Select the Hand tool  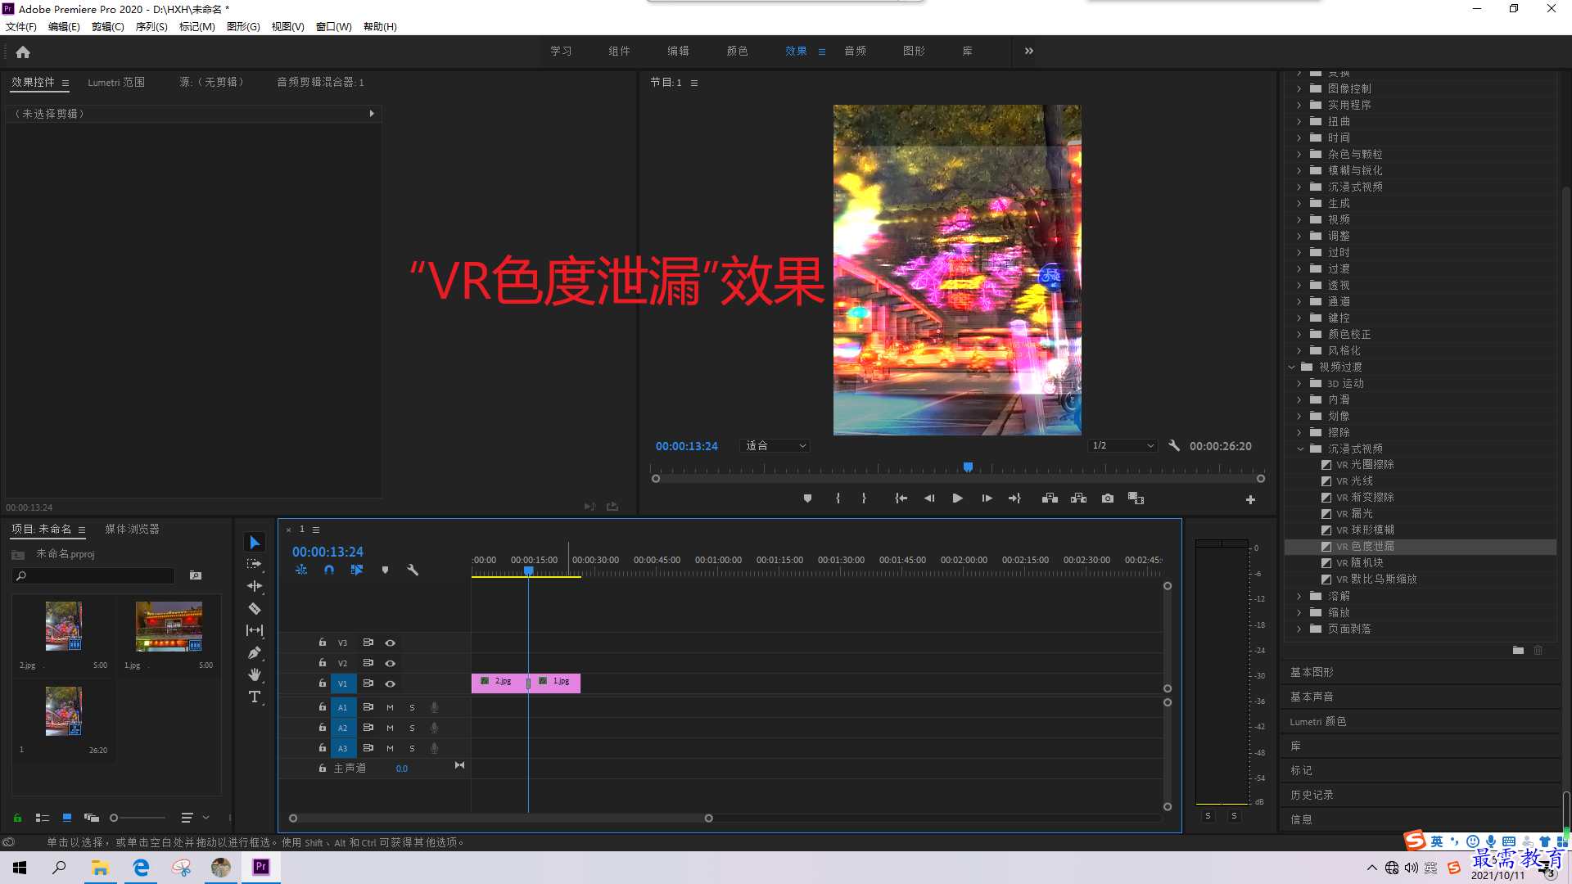(x=255, y=674)
